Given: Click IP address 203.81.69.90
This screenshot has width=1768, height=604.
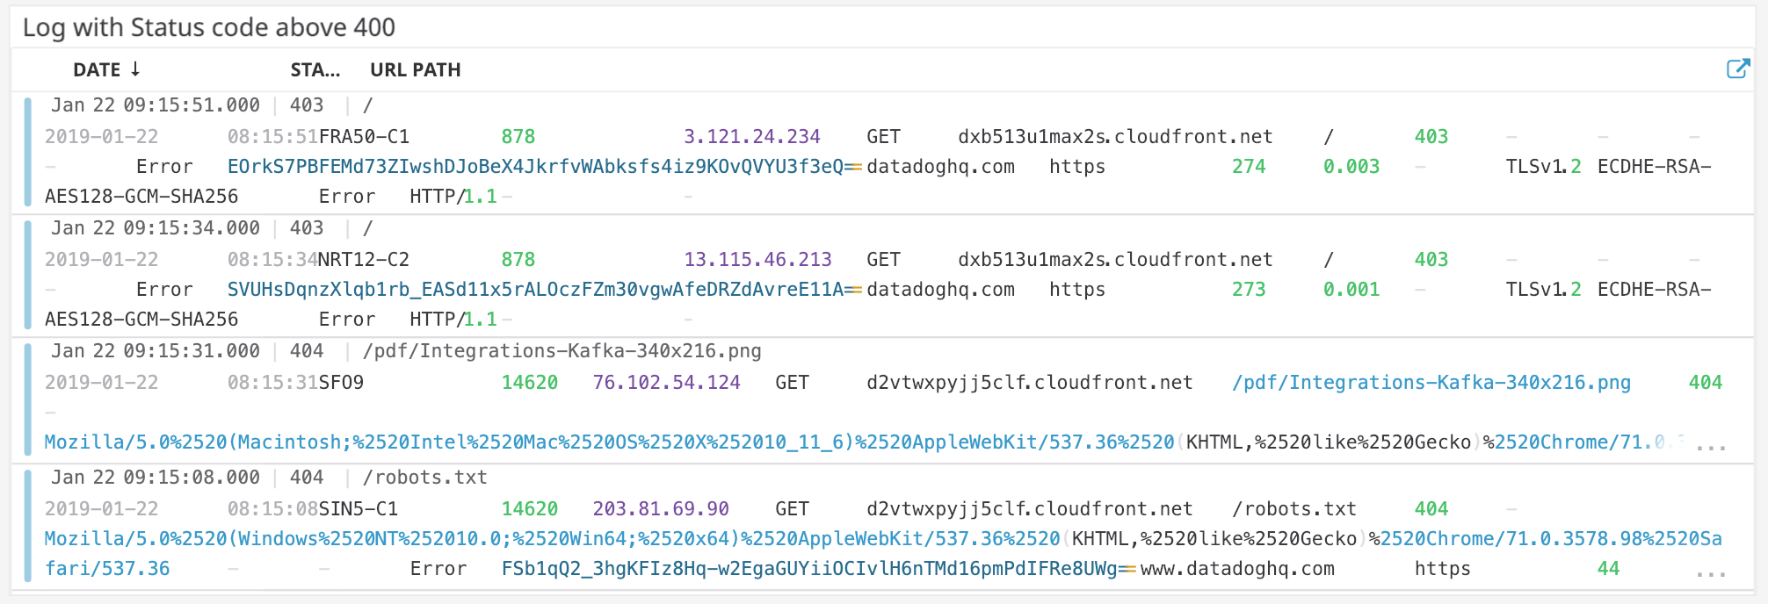Looking at the screenshot, I should coord(660,509).
